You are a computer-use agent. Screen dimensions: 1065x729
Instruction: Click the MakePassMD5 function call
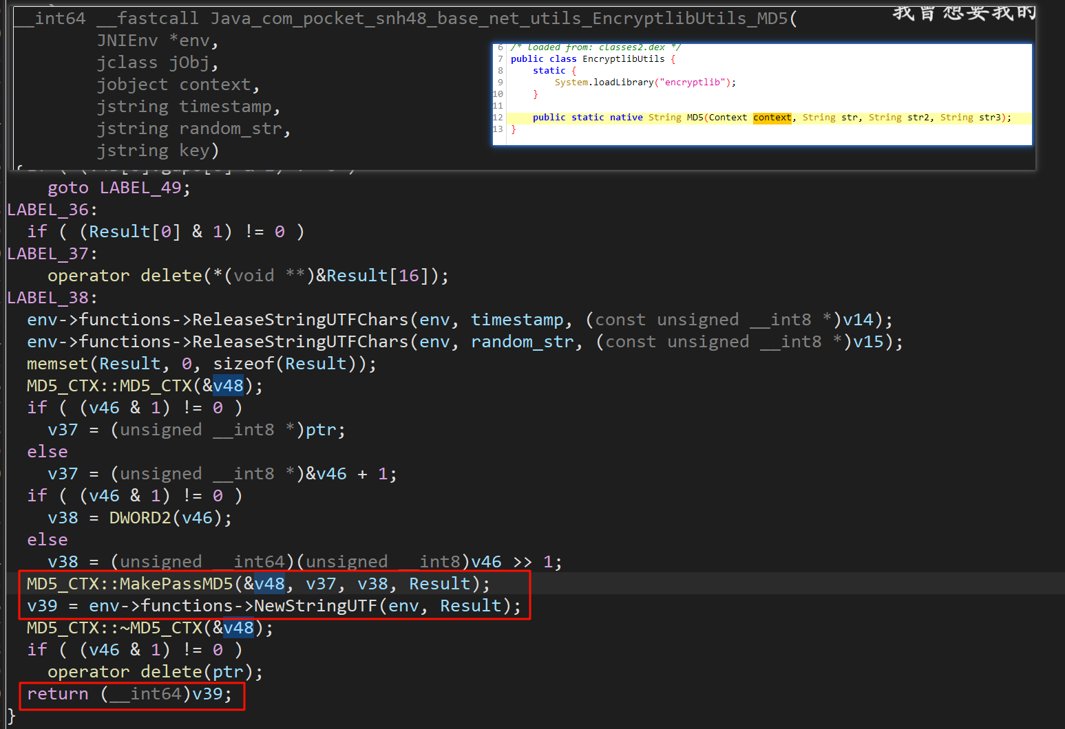tap(176, 584)
